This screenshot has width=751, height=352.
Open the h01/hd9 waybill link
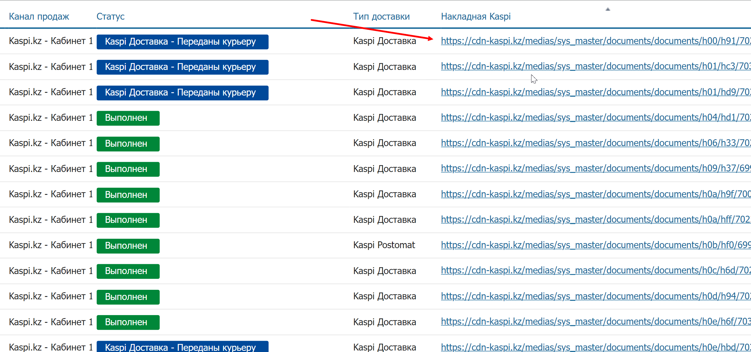(x=595, y=92)
